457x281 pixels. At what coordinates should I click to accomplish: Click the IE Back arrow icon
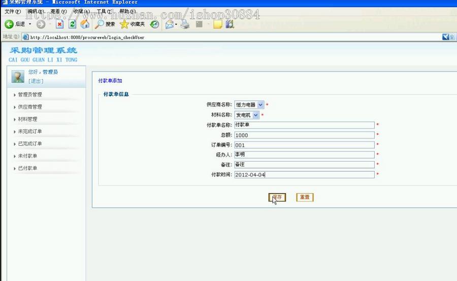pyautogui.click(x=9, y=24)
